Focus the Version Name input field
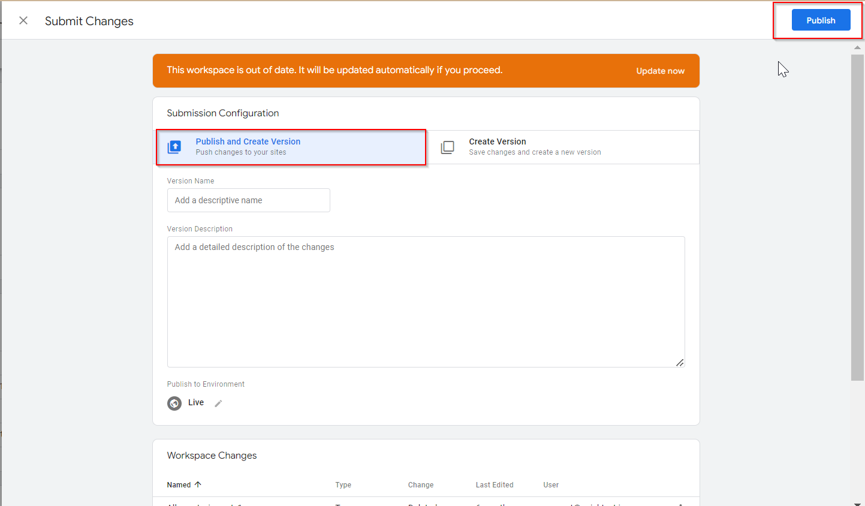The width and height of the screenshot is (865, 506). 248,200
